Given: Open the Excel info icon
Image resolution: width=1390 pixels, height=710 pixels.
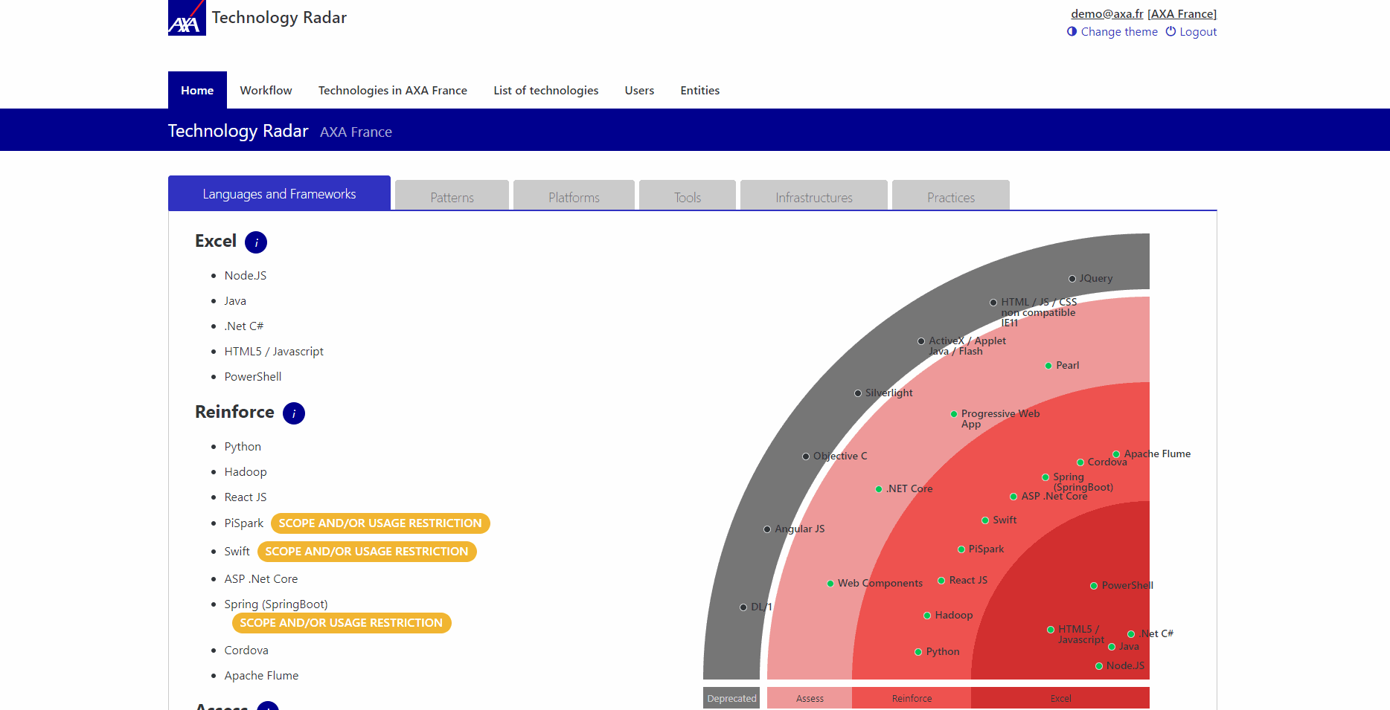Looking at the screenshot, I should [x=256, y=242].
